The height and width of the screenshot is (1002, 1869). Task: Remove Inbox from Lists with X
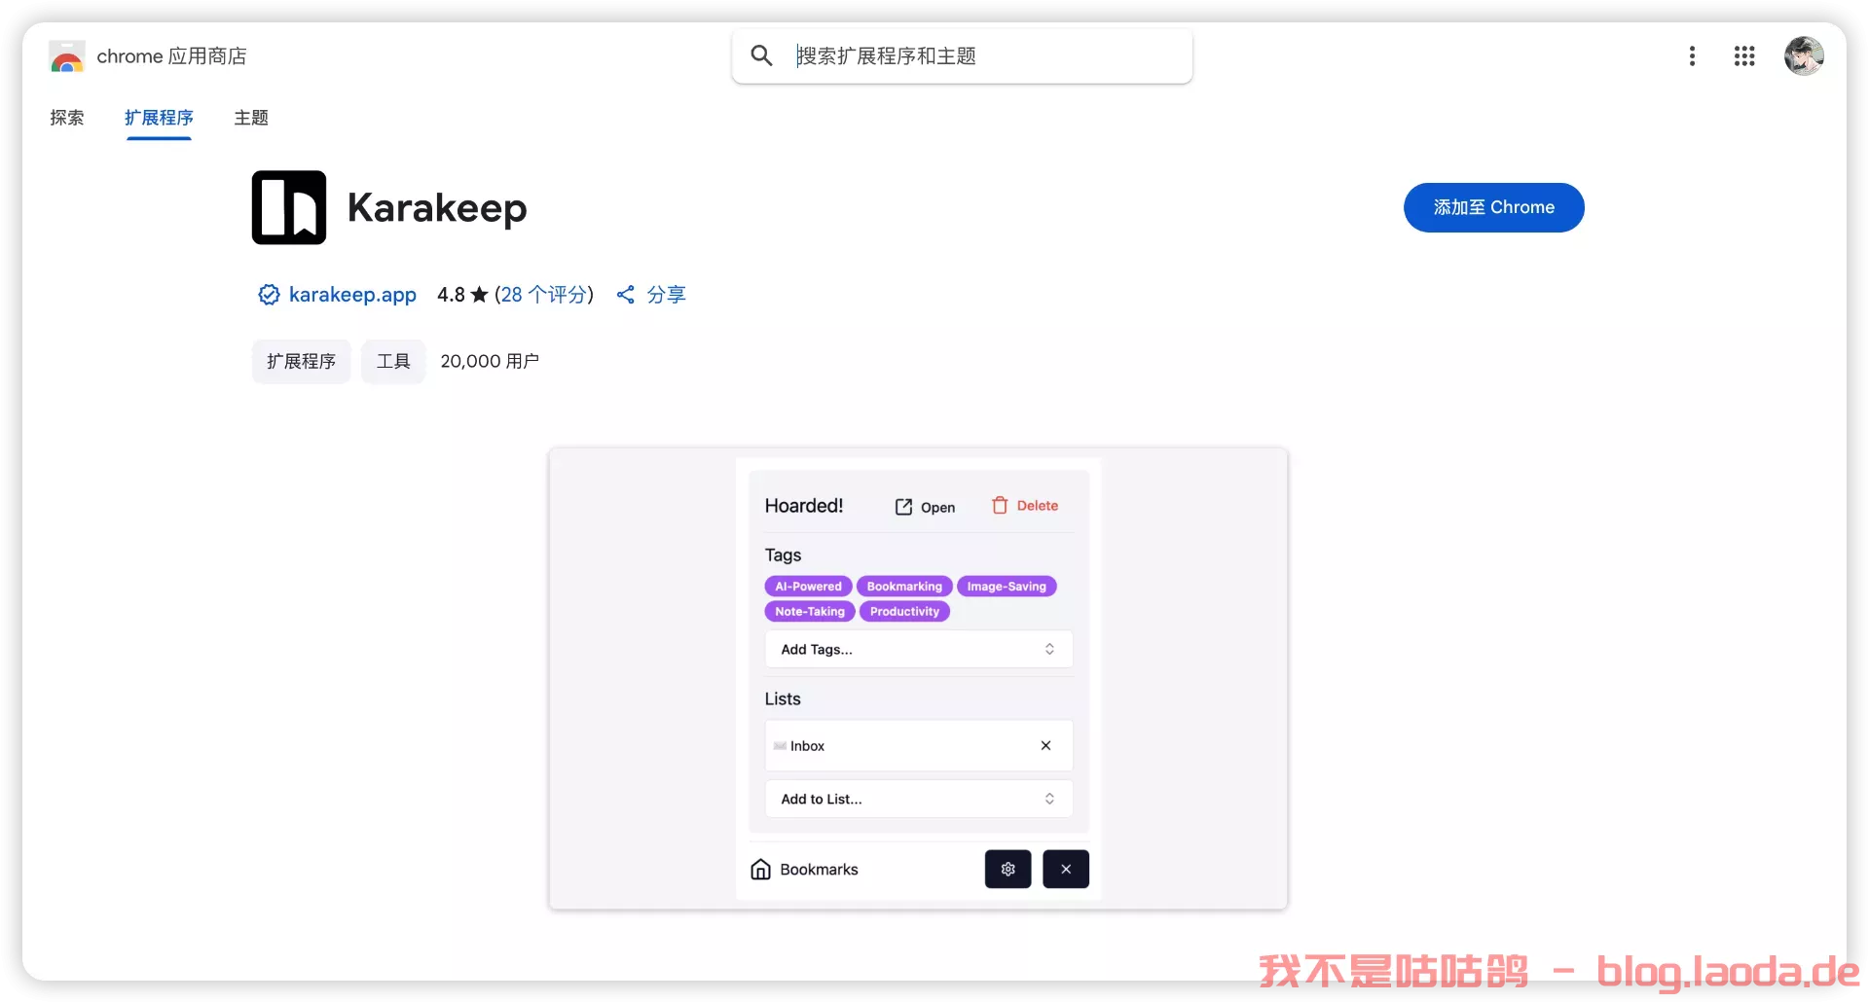(1045, 745)
